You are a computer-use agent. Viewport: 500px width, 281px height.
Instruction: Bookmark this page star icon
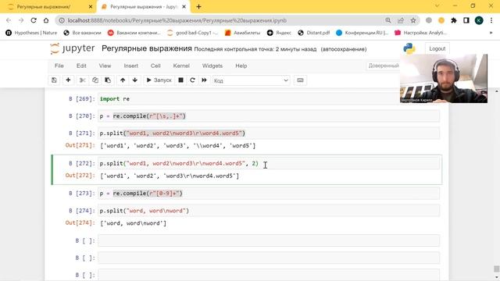coord(413,20)
